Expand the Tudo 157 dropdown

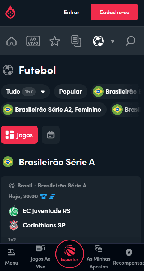(26, 92)
